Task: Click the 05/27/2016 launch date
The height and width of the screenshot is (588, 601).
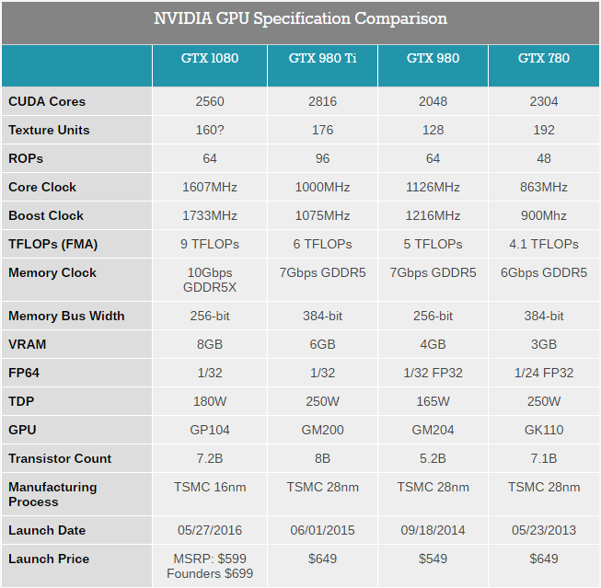Action: click(x=210, y=530)
